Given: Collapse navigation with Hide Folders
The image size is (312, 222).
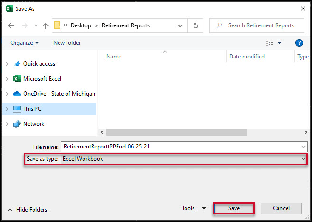Looking at the screenshot, I should [x=28, y=210].
